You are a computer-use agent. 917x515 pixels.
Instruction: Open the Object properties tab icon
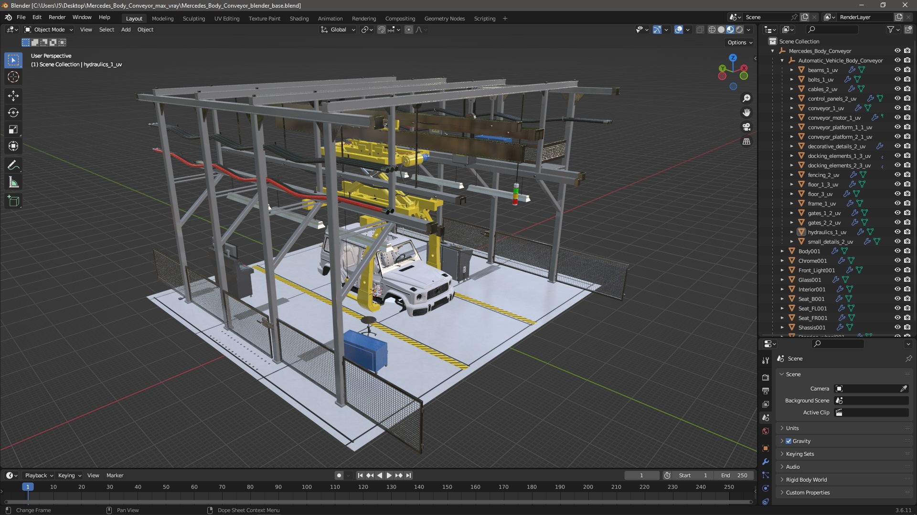[x=766, y=448]
